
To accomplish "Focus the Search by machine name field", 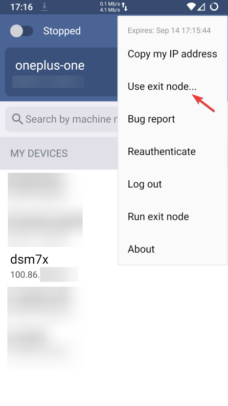I will (62, 119).
